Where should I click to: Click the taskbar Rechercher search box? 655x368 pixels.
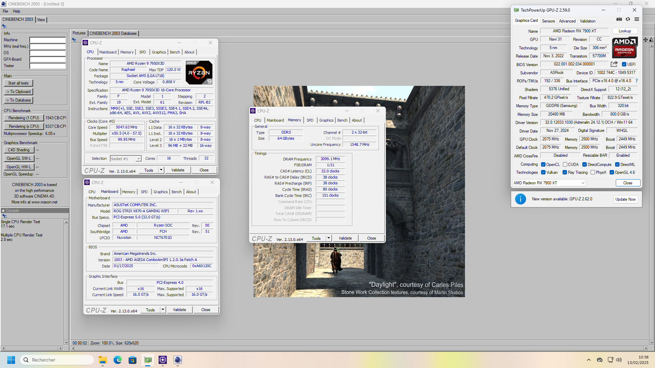tap(57, 360)
